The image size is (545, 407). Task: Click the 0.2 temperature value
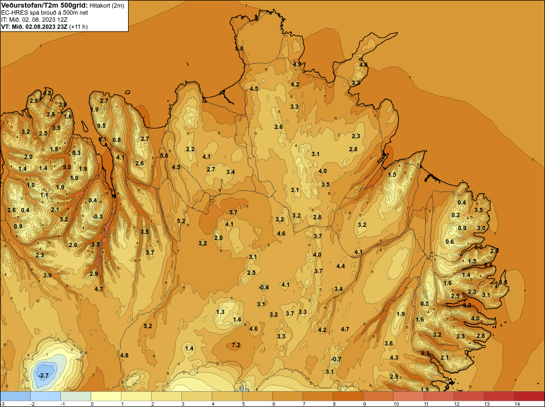(456, 215)
